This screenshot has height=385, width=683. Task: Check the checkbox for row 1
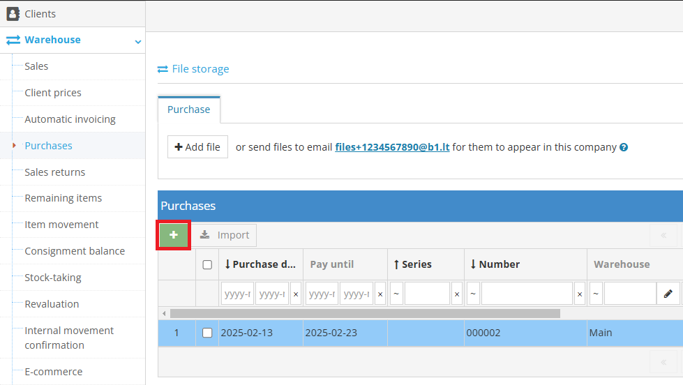(x=207, y=333)
